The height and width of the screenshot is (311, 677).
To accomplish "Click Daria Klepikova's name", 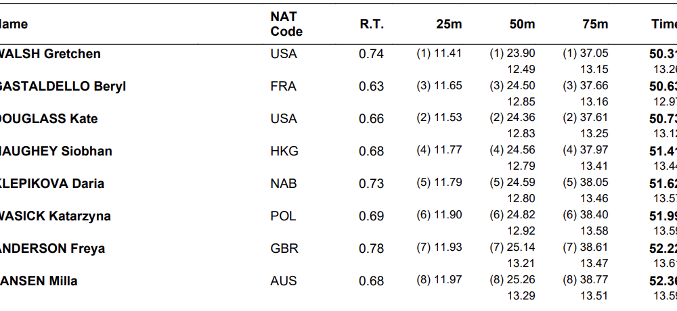I will tap(52, 184).
